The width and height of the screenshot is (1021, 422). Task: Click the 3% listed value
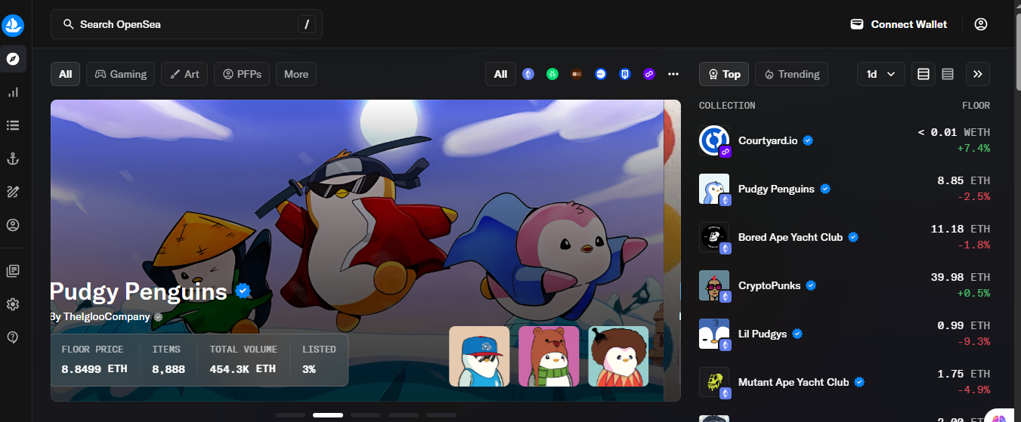309,369
